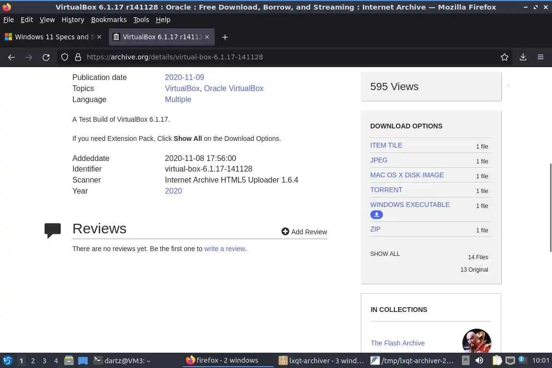Switch to virtual desktop 4

point(56,361)
